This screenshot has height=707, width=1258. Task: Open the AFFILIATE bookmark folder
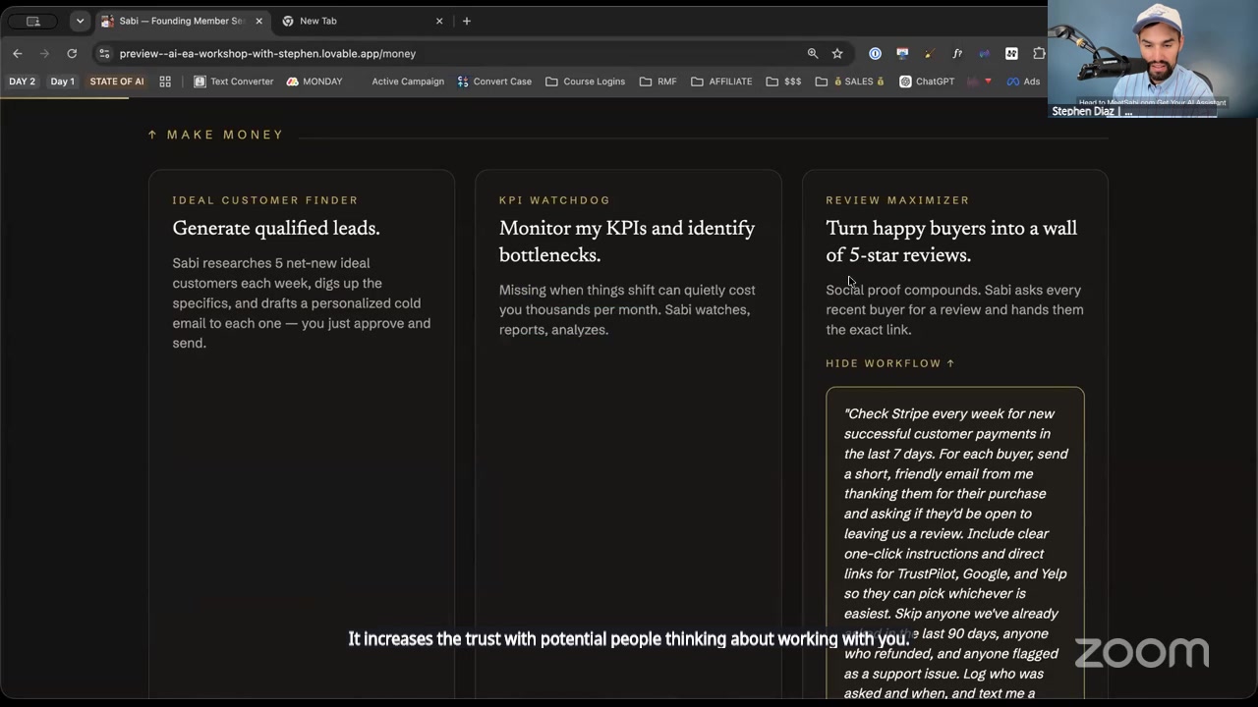721,82
